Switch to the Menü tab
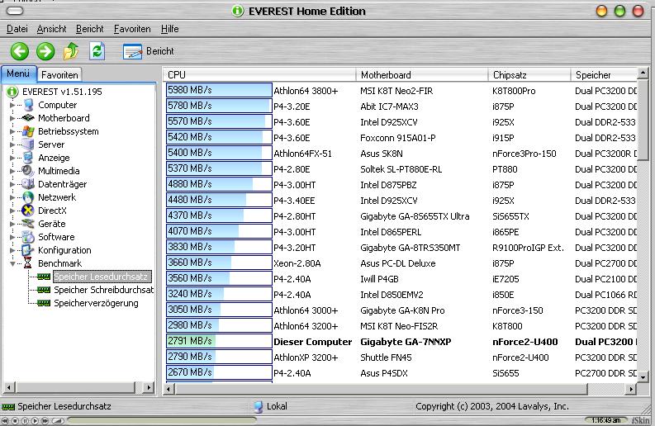The width and height of the screenshot is (655, 426). [x=18, y=73]
